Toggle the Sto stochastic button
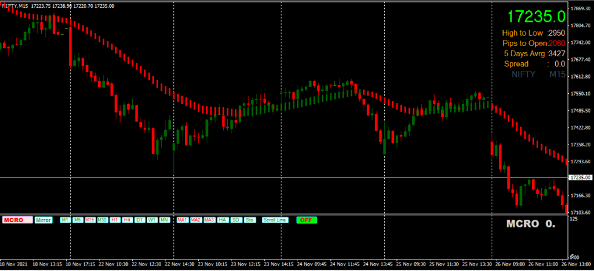 (x=249, y=220)
